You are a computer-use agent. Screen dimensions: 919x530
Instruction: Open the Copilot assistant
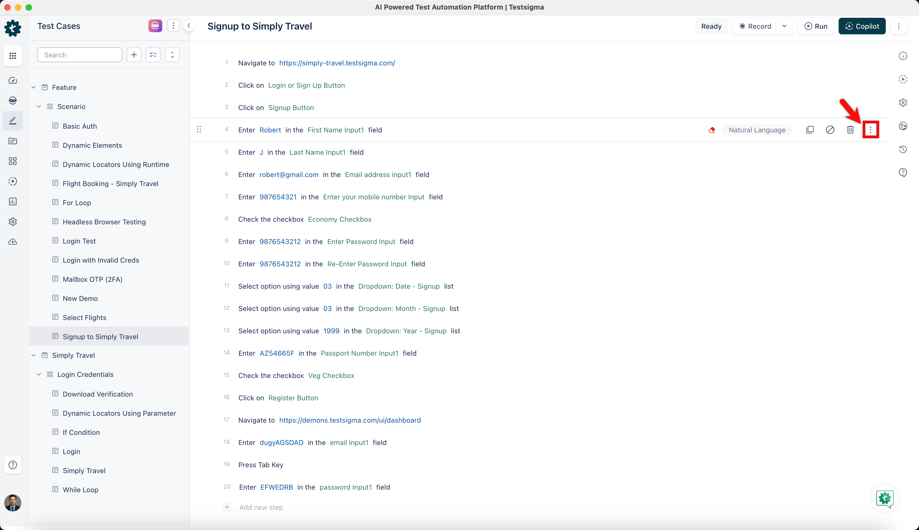862,26
